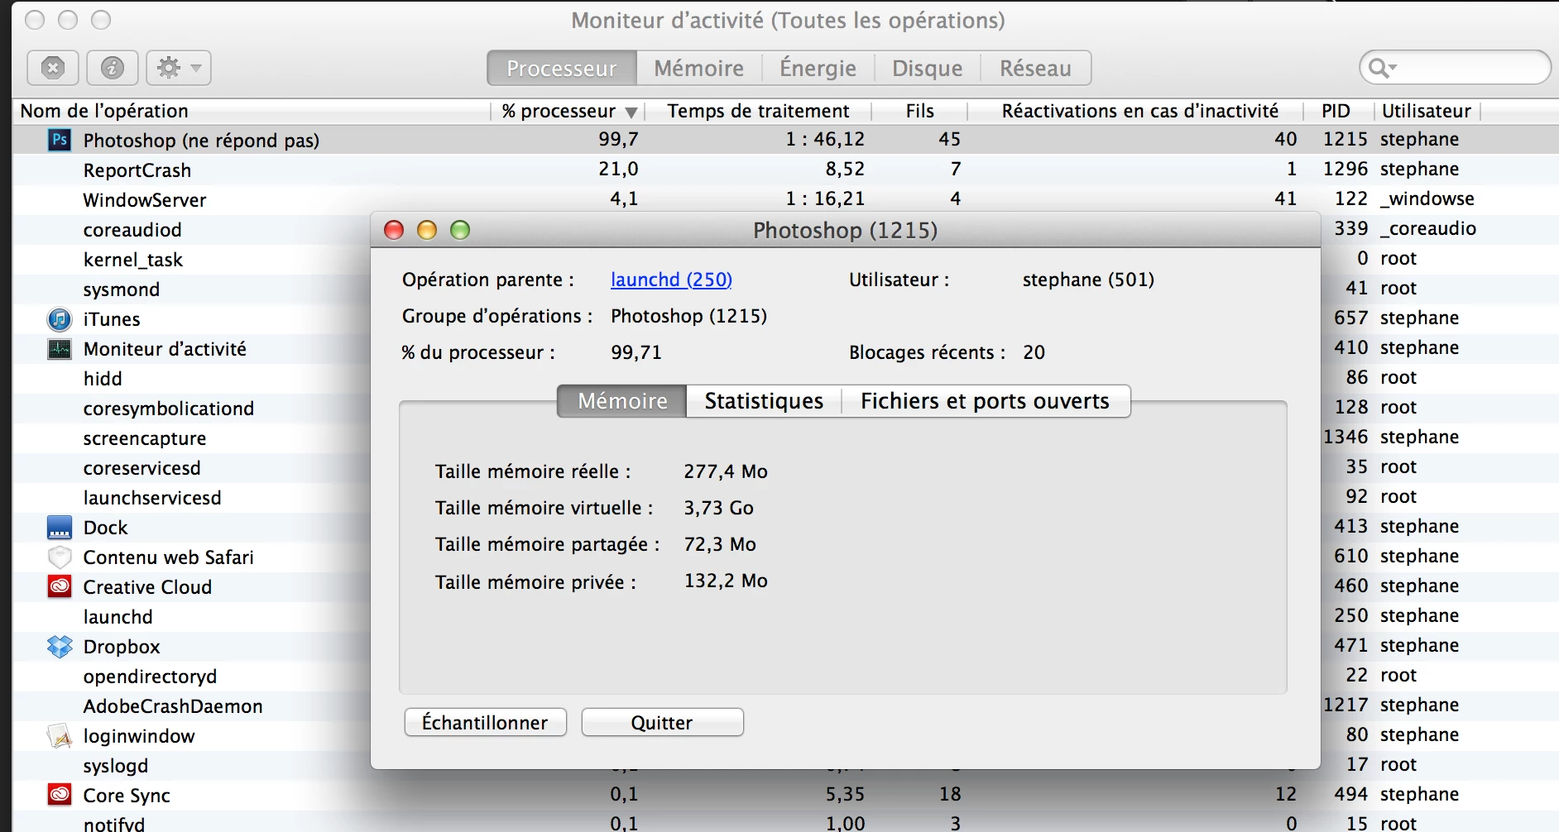Switch to the Réseau tab

[x=1035, y=68]
